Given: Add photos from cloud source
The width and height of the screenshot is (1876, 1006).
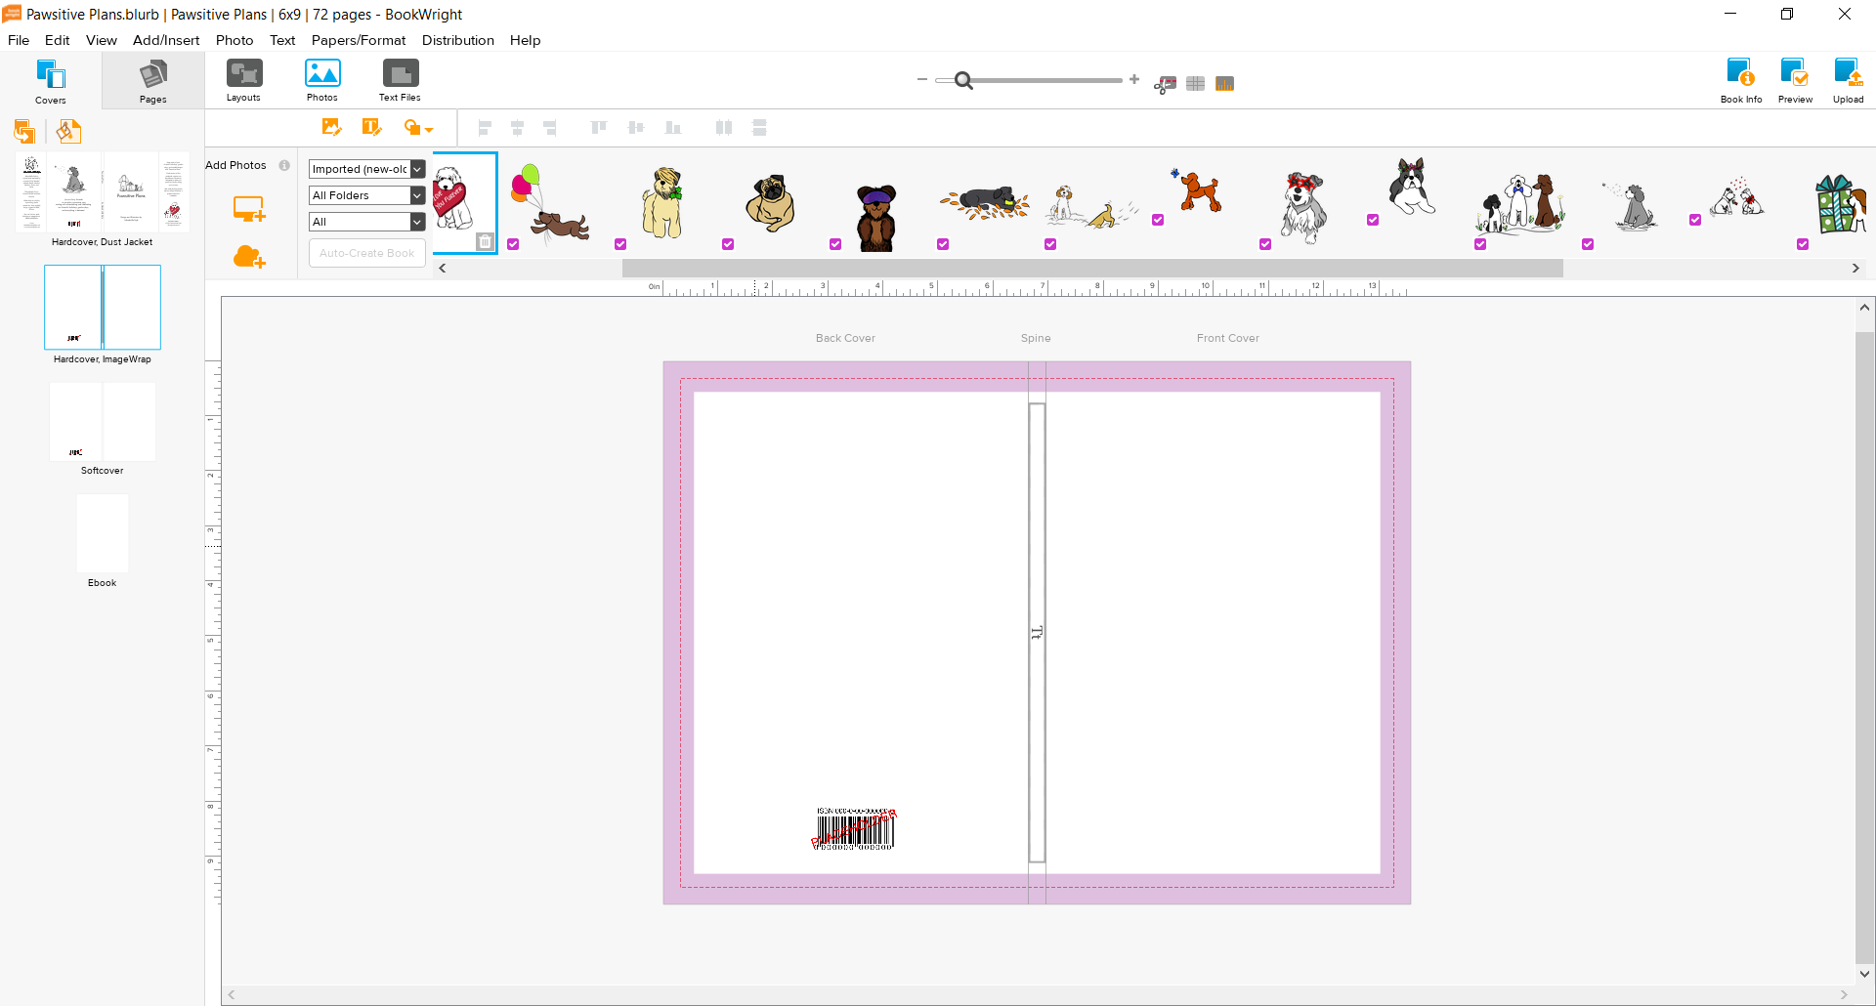Looking at the screenshot, I should (x=249, y=257).
